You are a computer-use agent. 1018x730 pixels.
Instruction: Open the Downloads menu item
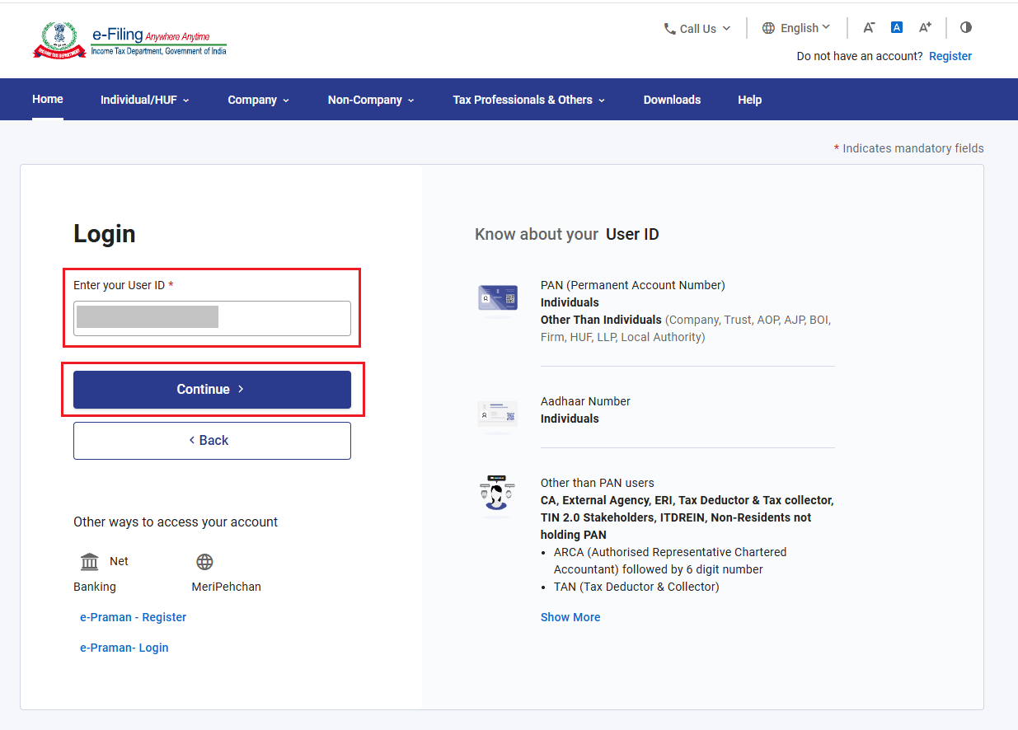tap(672, 100)
